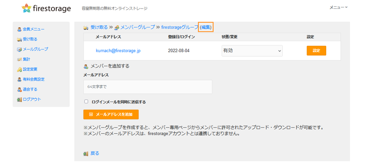Click the 受け取る sidebar box icon
The image size is (378, 168).
pyautogui.click(x=19, y=39)
